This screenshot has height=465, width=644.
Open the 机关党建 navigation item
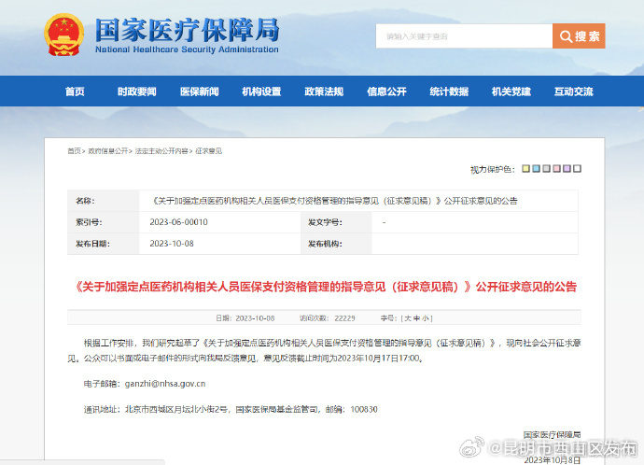click(511, 92)
